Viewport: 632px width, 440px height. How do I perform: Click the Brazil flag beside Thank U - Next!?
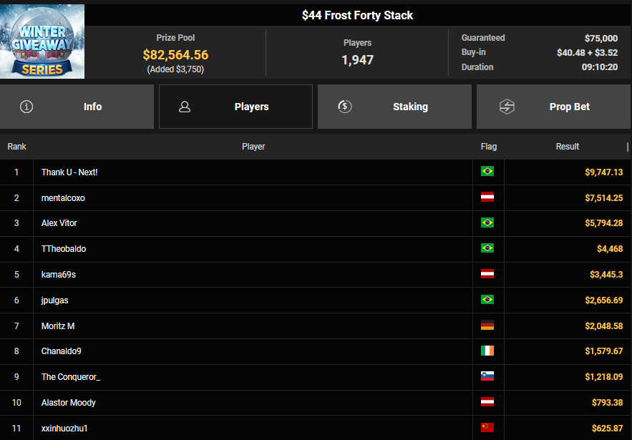487,172
